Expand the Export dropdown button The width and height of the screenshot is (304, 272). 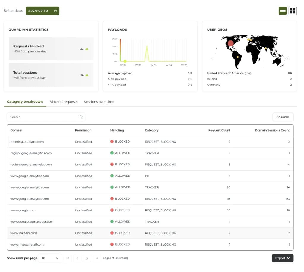282,258
